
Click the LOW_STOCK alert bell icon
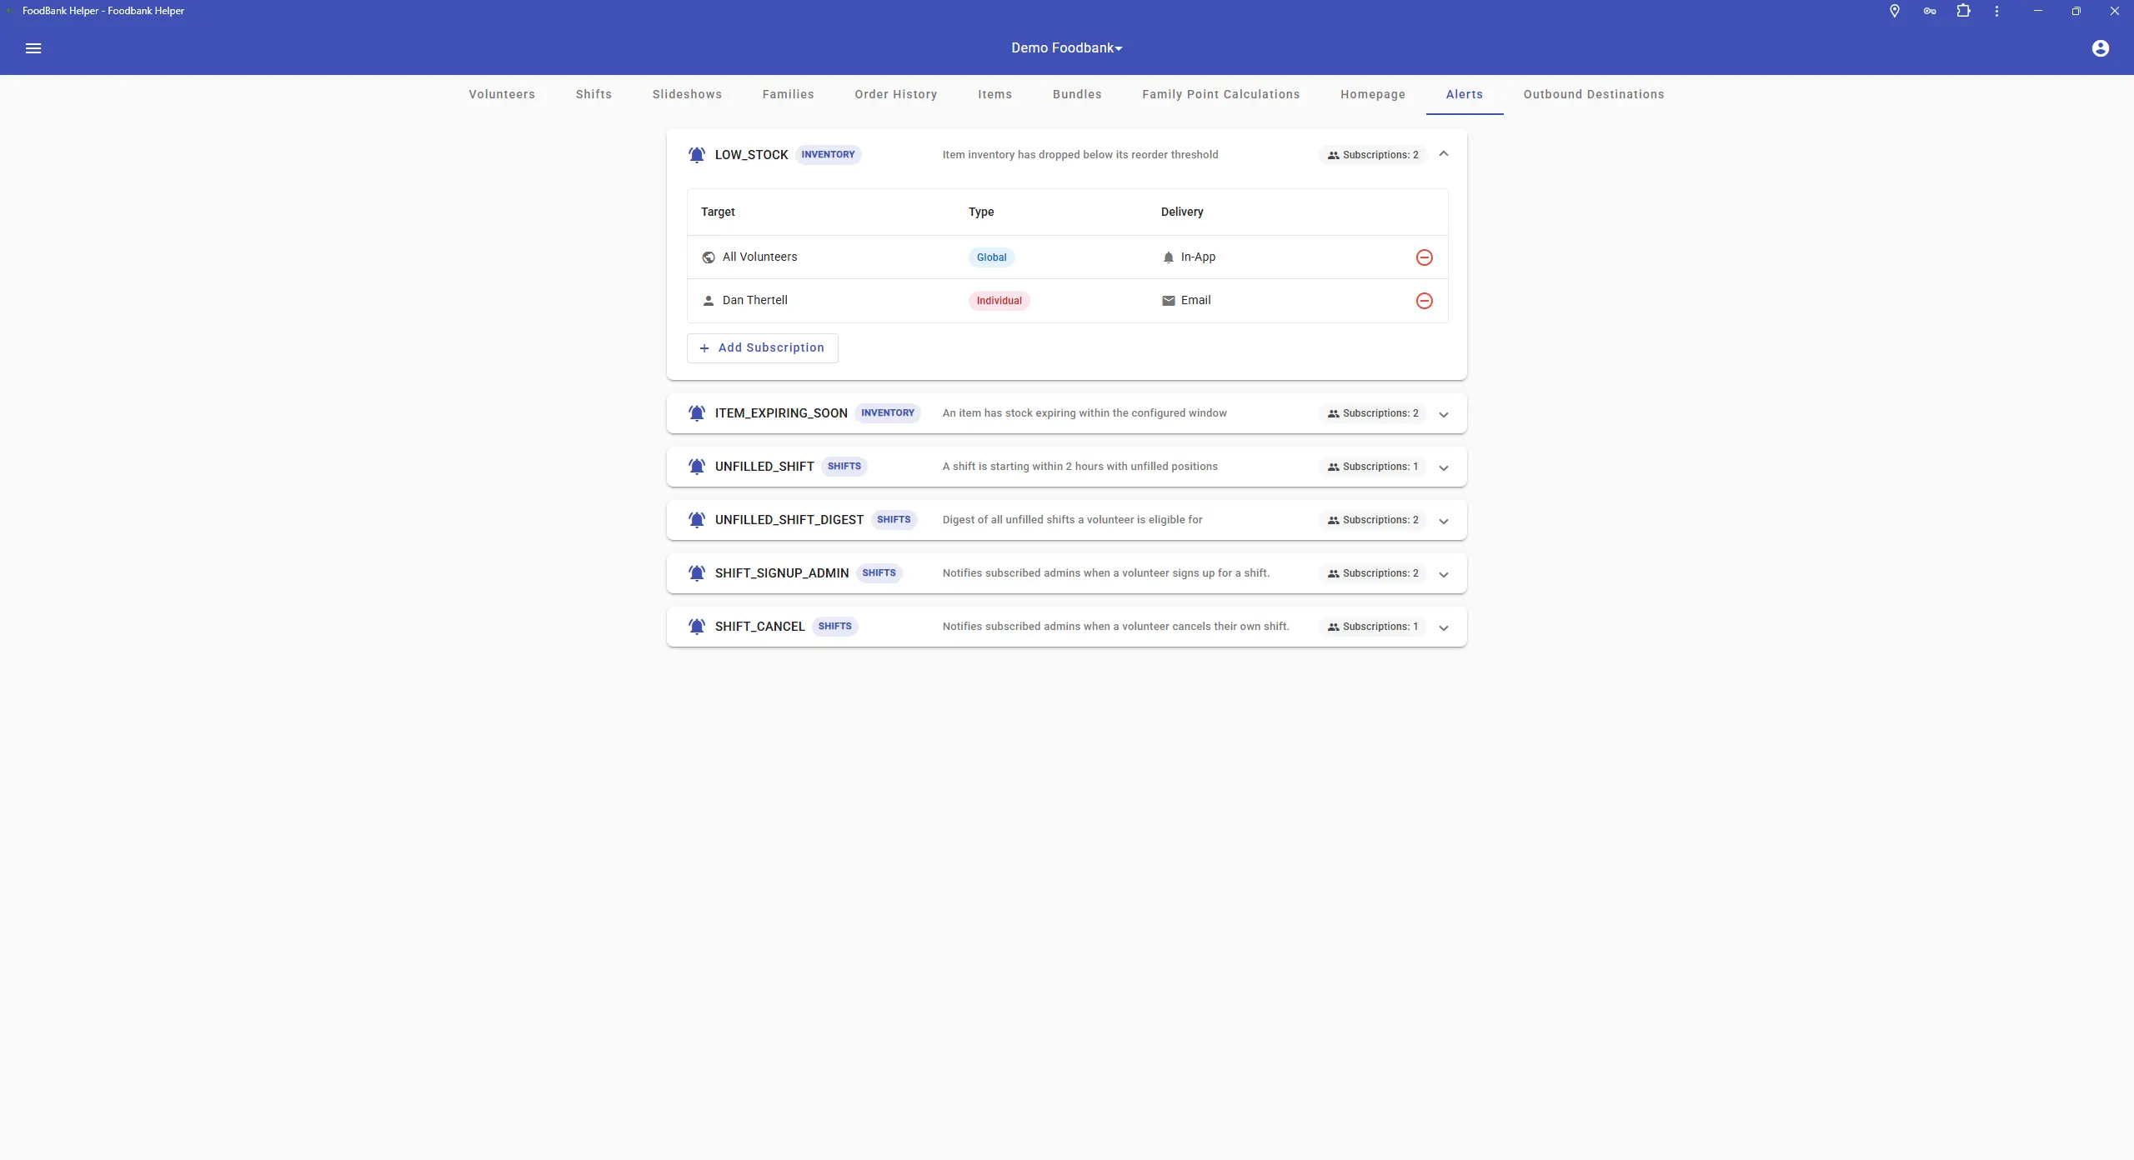[x=697, y=154]
